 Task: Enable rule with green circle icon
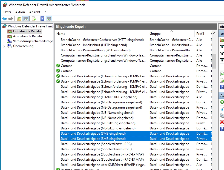click(222, 102)
